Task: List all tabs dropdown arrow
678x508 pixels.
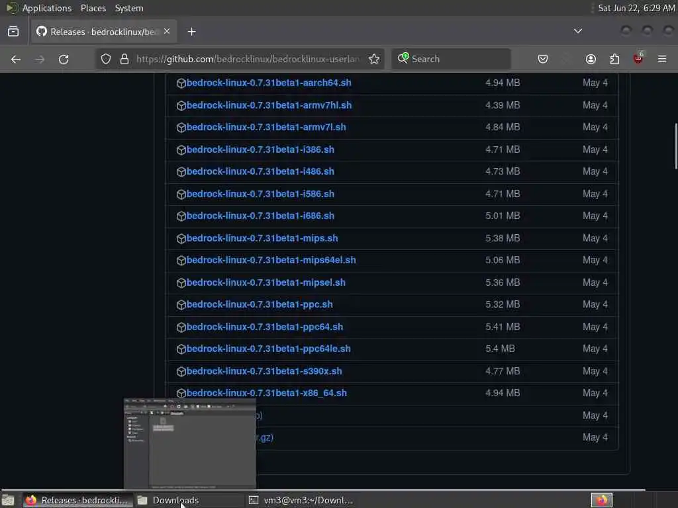Action: [x=577, y=31]
